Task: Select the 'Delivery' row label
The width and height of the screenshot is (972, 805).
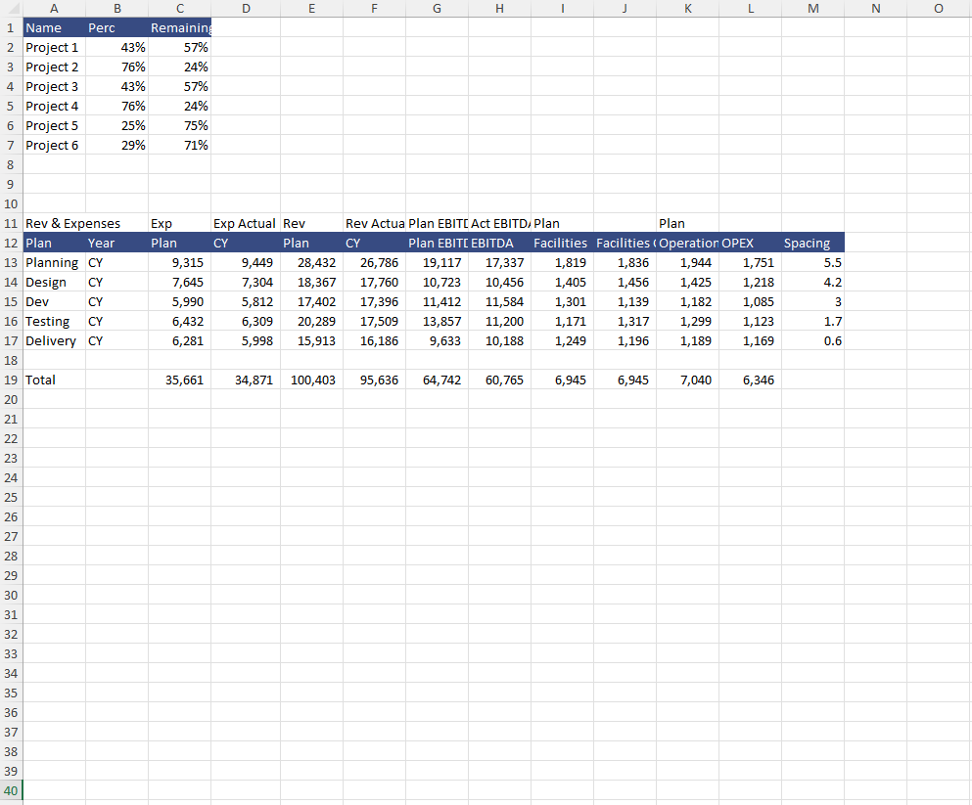Action: coord(55,340)
